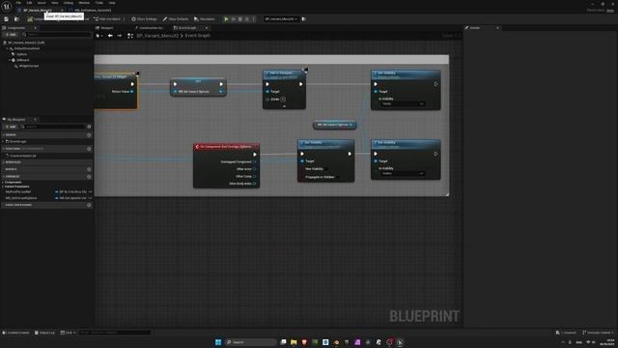618x348 pixels.
Task: Open the play options three-dot menu
Action: [x=254, y=19]
